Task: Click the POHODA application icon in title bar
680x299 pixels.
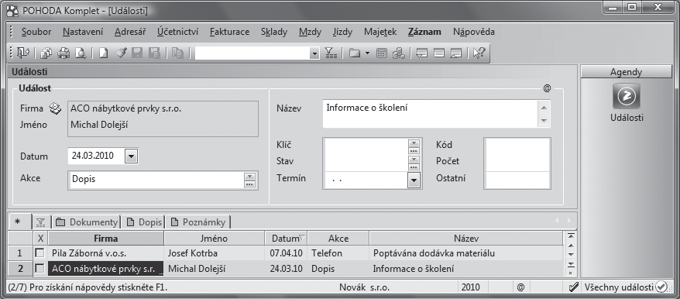Action: (13, 10)
